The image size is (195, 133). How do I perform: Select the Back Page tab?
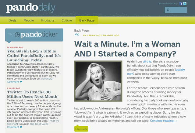tap(87, 20)
